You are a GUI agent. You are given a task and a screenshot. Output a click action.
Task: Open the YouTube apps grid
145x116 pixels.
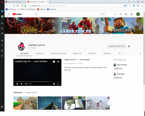121,14
